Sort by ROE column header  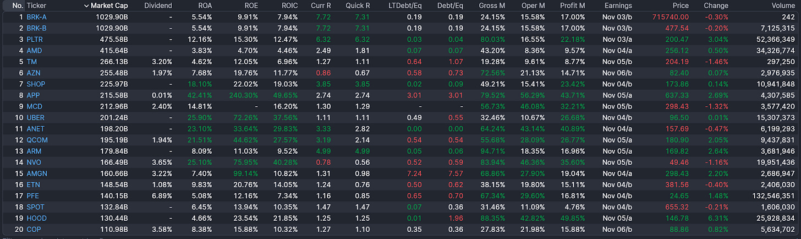tap(250, 6)
